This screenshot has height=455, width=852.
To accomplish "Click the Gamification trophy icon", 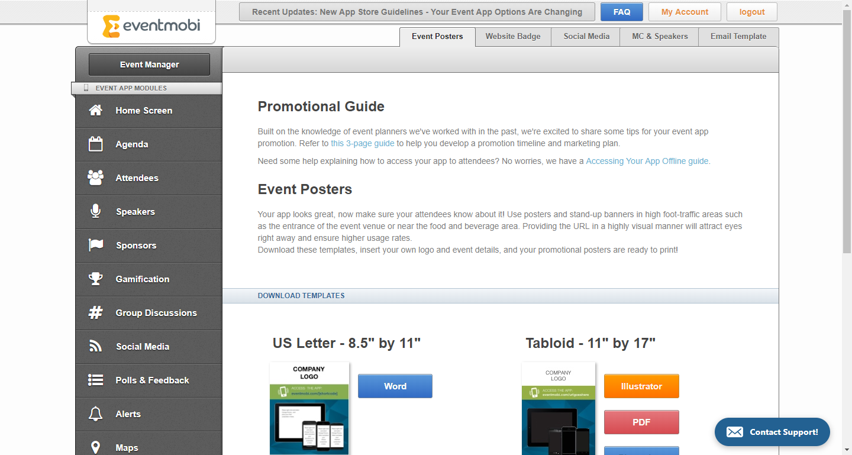I will pyautogui.click(x=95, y=279).
